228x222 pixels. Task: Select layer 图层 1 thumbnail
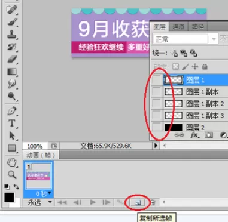coord(174,80)
